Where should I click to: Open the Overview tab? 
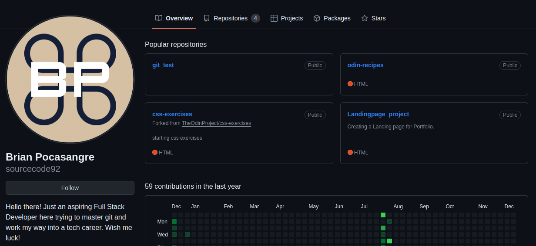click(x=174, y=18)
